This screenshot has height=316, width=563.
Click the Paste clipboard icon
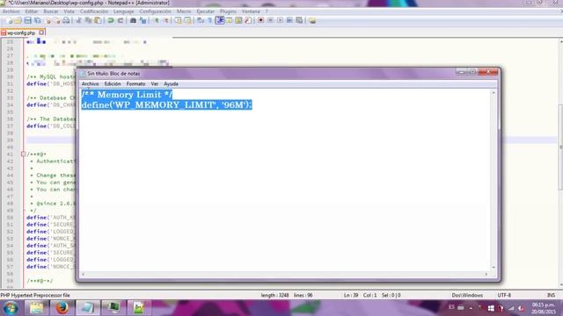[x=98, y=20]
